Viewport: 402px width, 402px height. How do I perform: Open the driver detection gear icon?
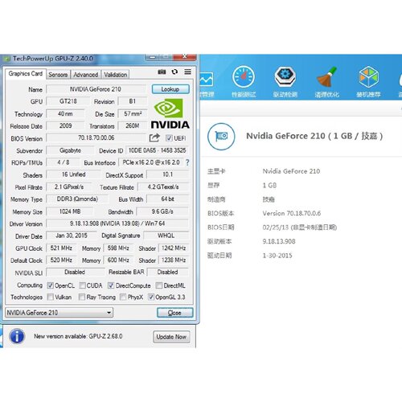click(x=285, y=76)
